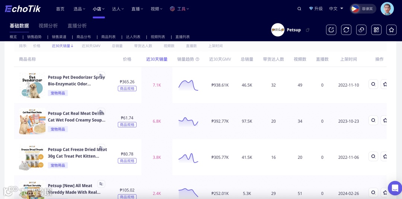Expand the 小店 menu
Viewport: 402px width, 199px height.
pyautogui.click(x=99, y=9)
